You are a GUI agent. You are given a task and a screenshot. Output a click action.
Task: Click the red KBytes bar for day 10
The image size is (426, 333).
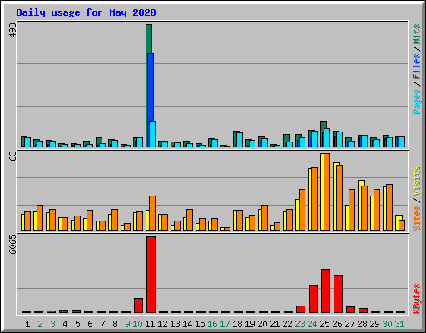click(138, 306)
